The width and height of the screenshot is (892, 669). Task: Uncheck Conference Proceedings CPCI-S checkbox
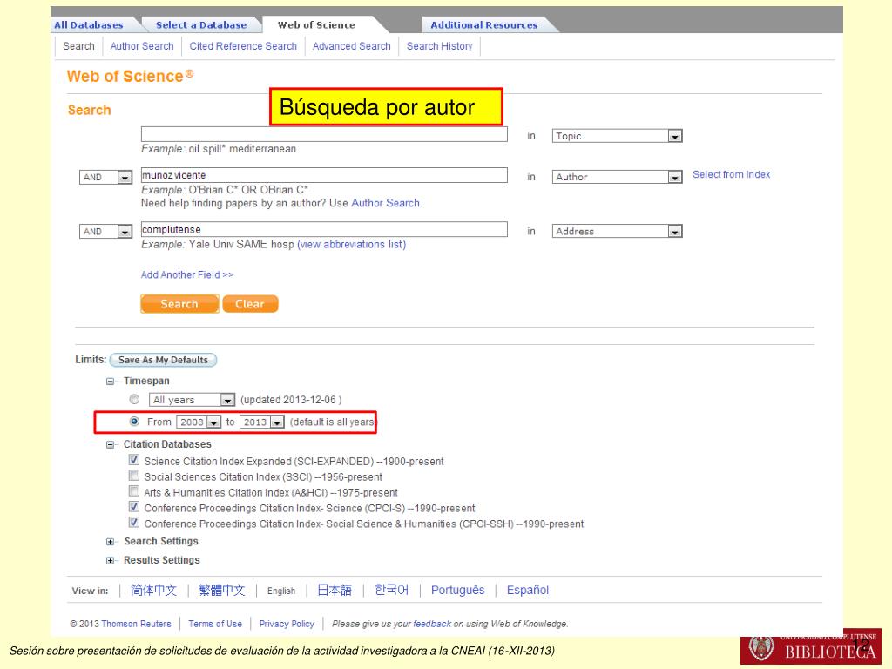coord(134,506)
